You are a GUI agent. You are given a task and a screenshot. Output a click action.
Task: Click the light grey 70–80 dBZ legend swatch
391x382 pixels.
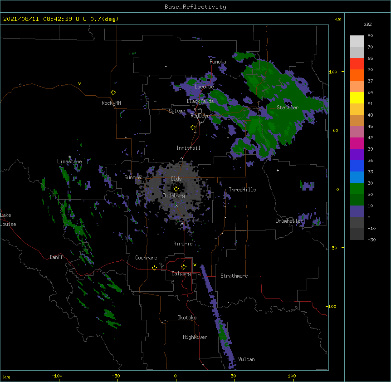(x=357, y=41)
